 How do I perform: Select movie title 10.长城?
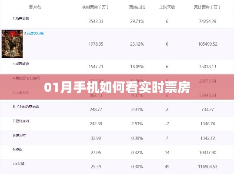[x=19, y=164]
